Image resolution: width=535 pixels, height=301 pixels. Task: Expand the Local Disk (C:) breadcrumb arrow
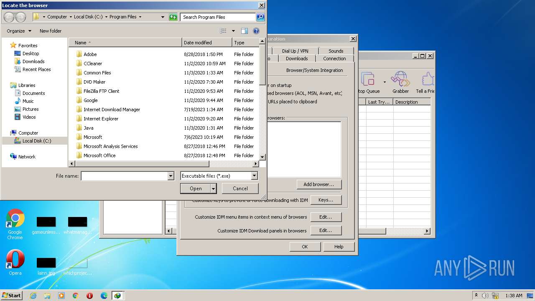(x=106, y=17)
